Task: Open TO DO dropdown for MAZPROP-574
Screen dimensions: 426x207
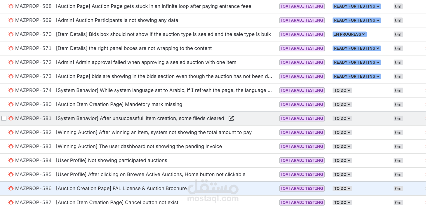Action: pos(342,90)
